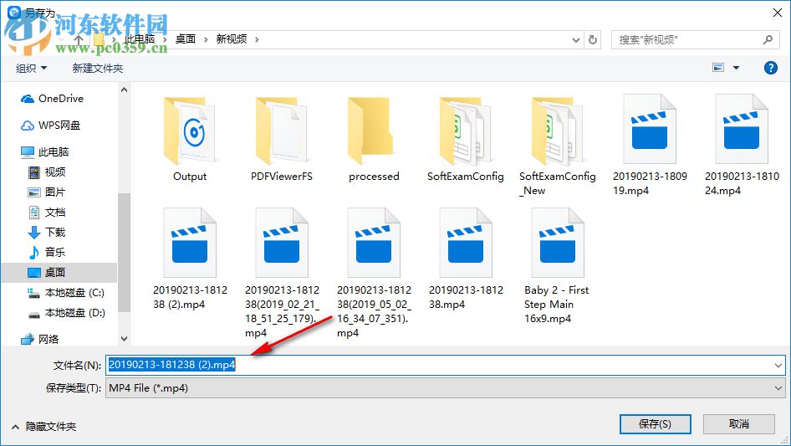Click 桌面 in address breadcrumb
The width and height of the screenshot is (791, 446).
[185, 39]
